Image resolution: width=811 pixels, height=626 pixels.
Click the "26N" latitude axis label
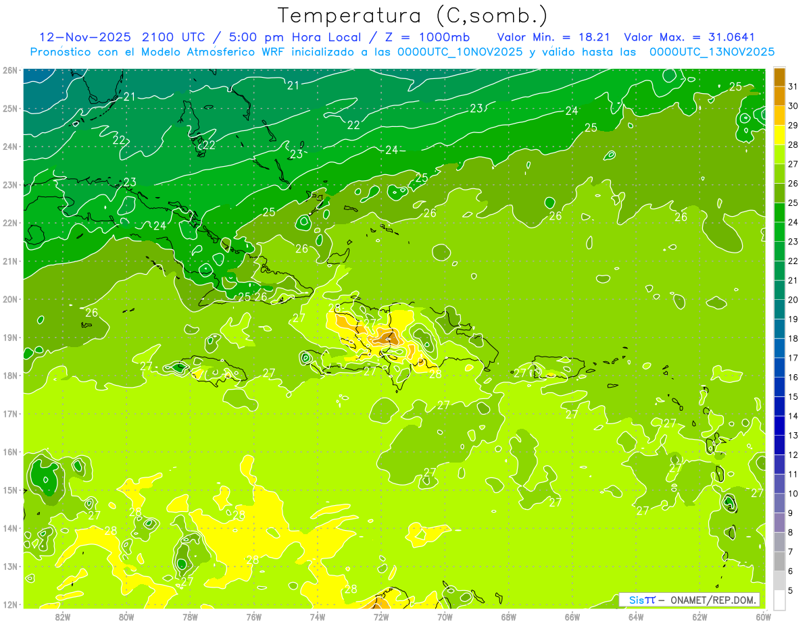10,70
